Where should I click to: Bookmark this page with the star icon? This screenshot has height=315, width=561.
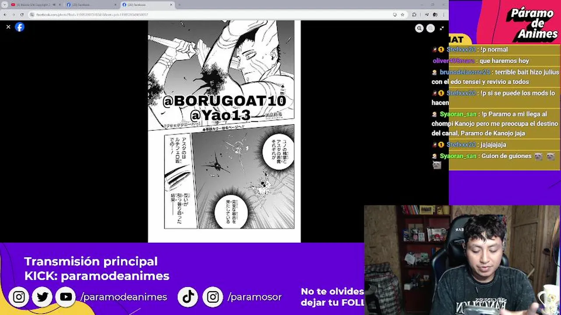click(x=402, y=14)
